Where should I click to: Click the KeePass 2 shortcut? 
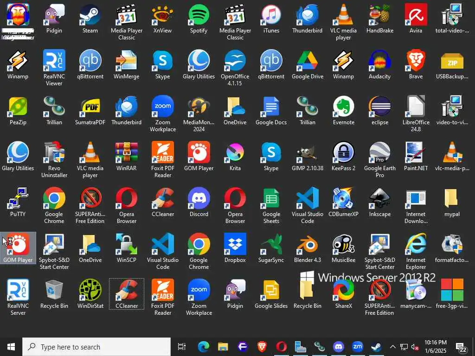(x=344, y=157)
